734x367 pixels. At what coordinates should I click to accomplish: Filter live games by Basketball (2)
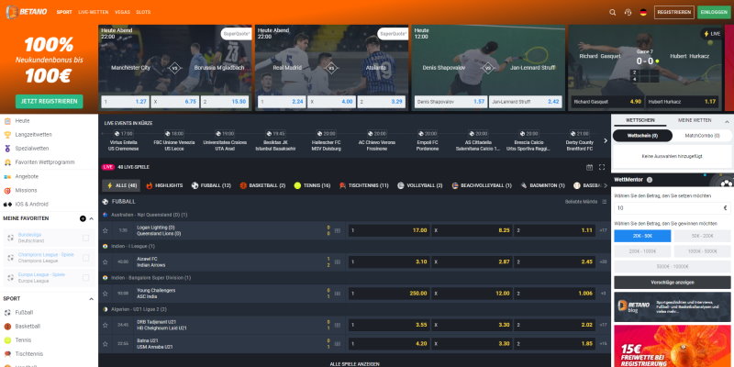click(x=262, y=186)
